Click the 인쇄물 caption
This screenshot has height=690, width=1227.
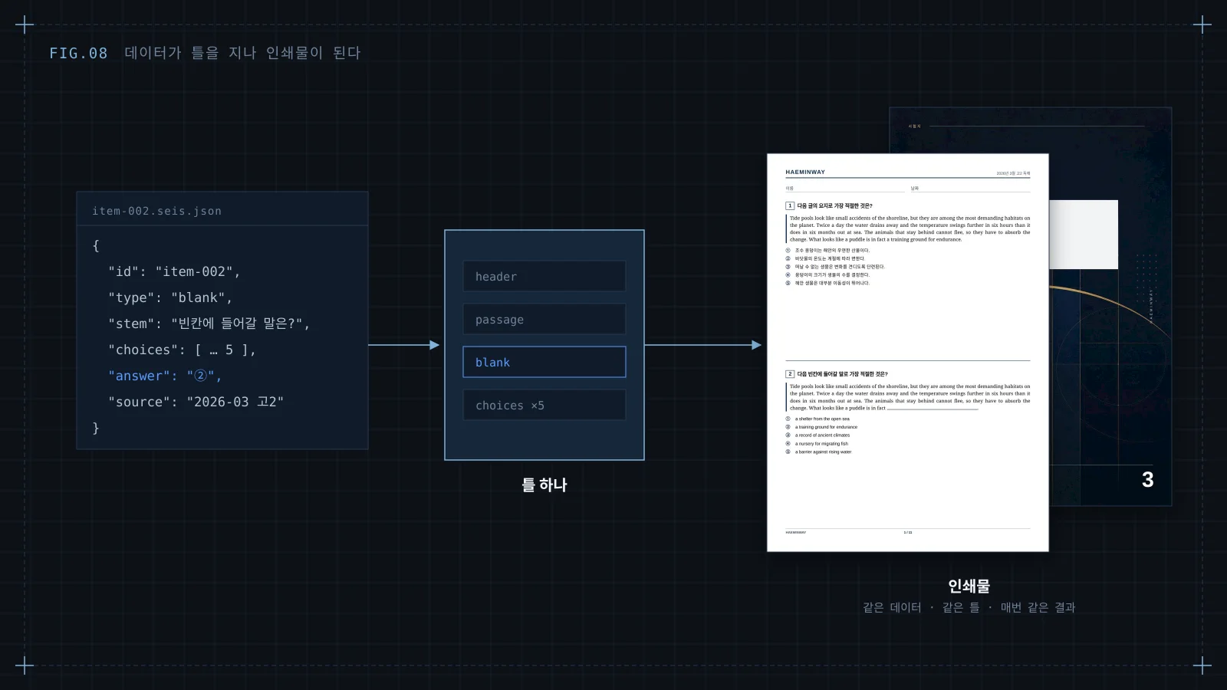pyautogui.click(x=969, y=586)
